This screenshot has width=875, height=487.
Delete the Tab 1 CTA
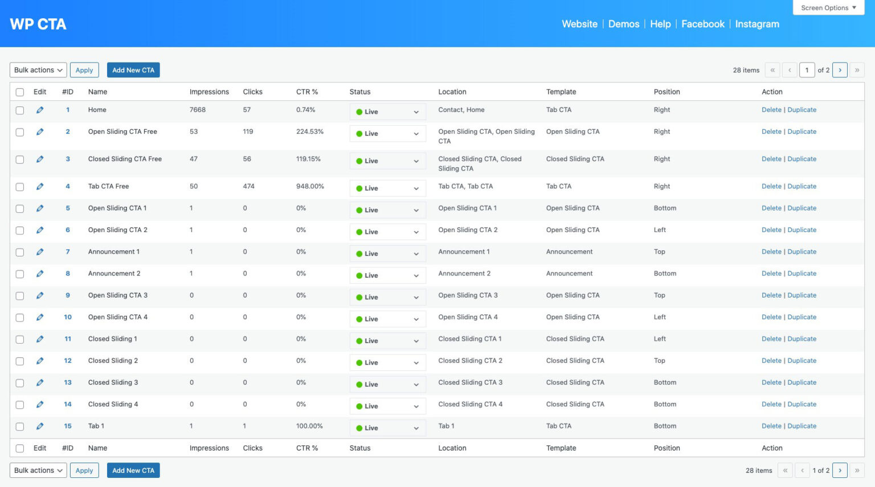771,426
